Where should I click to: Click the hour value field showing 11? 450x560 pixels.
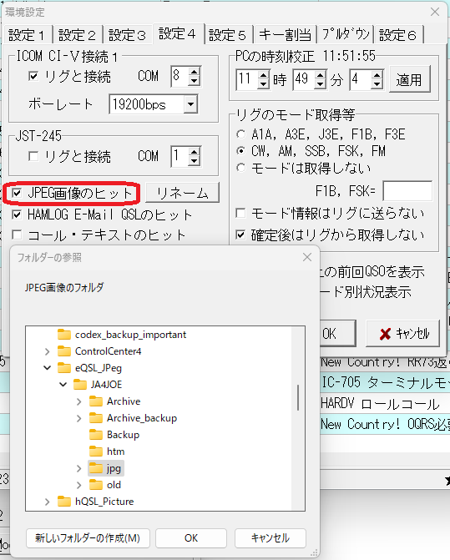pyautogui.click(x=247, y=79)
